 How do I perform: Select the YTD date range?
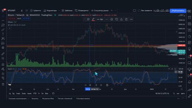coord(35,93)
